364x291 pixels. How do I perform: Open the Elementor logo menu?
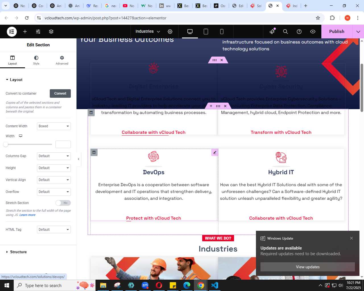(x=12, y=32)
